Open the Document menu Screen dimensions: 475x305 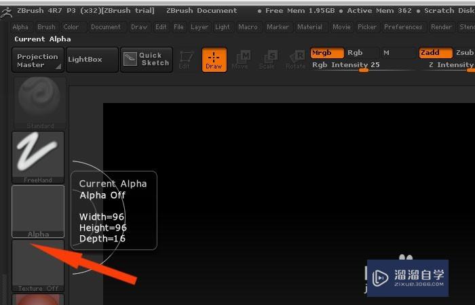click(x=106, y=27)
